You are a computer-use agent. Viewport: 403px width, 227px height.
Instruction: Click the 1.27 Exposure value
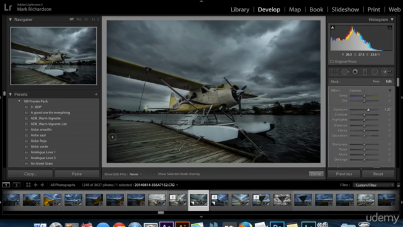click(x=388, y=110)
